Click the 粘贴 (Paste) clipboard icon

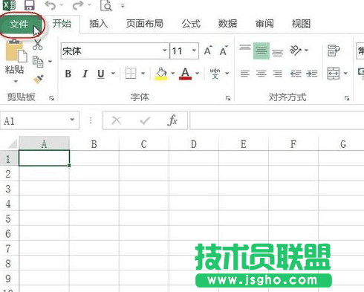[x=16, y=51]
